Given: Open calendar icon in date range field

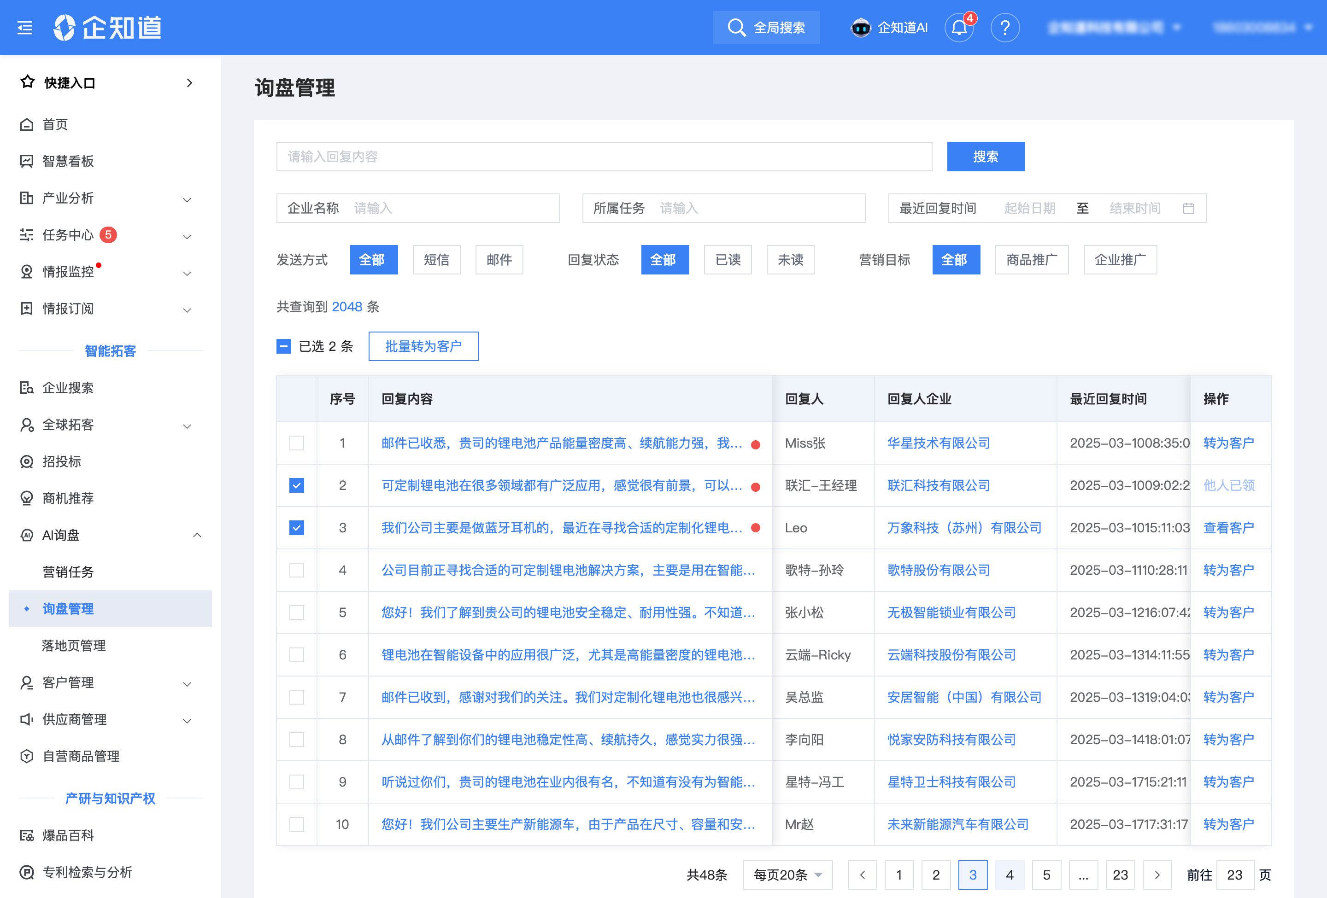Looking at the screenshot, I should [1188, 208].
